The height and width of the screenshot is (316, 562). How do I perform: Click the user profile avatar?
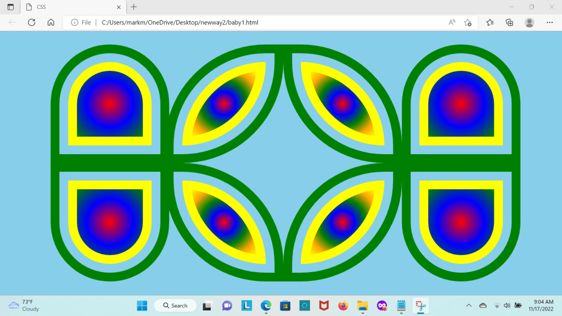click(x=529, y=22)
